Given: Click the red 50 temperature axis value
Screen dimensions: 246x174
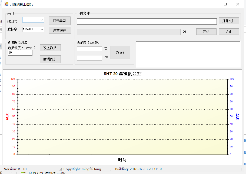Looking at the screenshot, I should click(14, 116).
